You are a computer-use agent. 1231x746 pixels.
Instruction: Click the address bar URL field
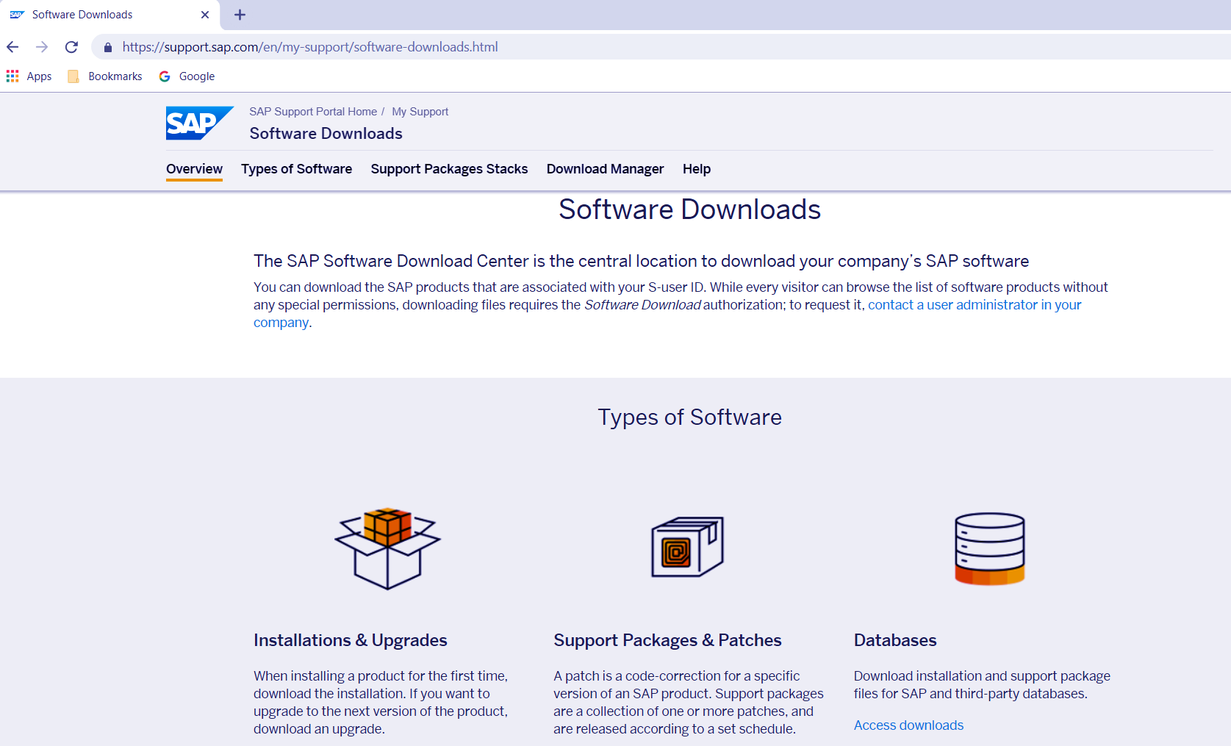(x=661, y=47)
